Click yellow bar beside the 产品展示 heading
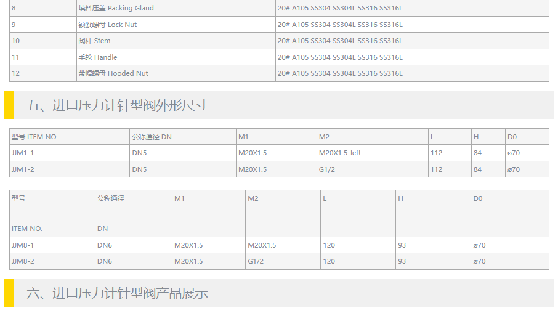The height and width of the screenshot is (329, 558). pyautogui.click(x=9, y=293)
